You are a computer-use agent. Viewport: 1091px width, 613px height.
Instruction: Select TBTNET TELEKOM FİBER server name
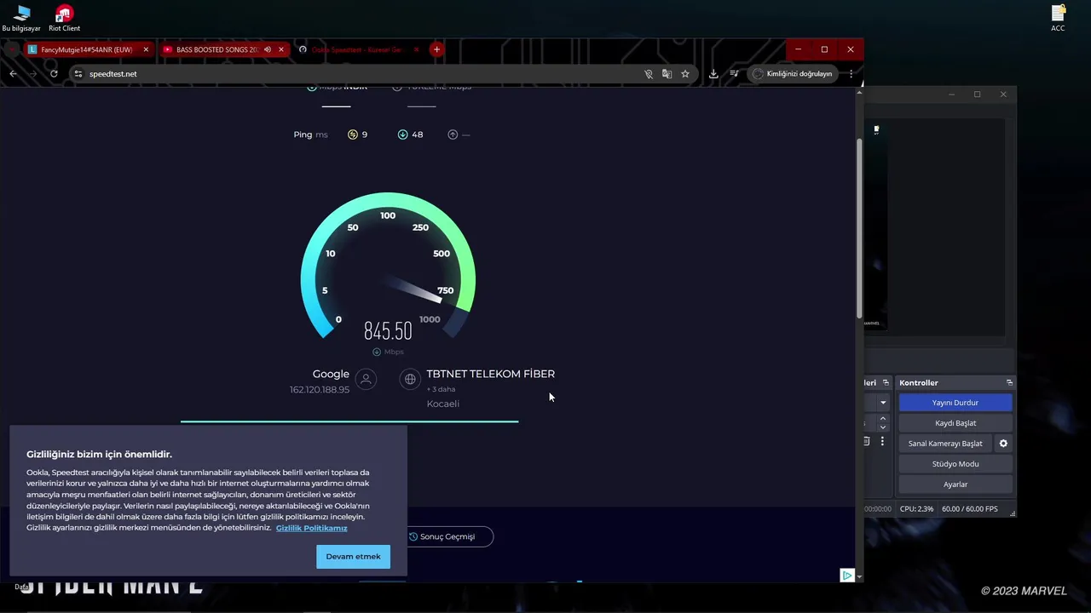(x=490, y=374)
